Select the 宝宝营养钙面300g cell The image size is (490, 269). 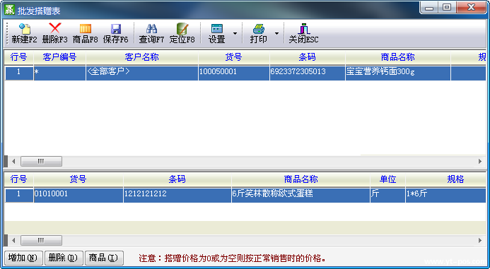tap(398, 73)
